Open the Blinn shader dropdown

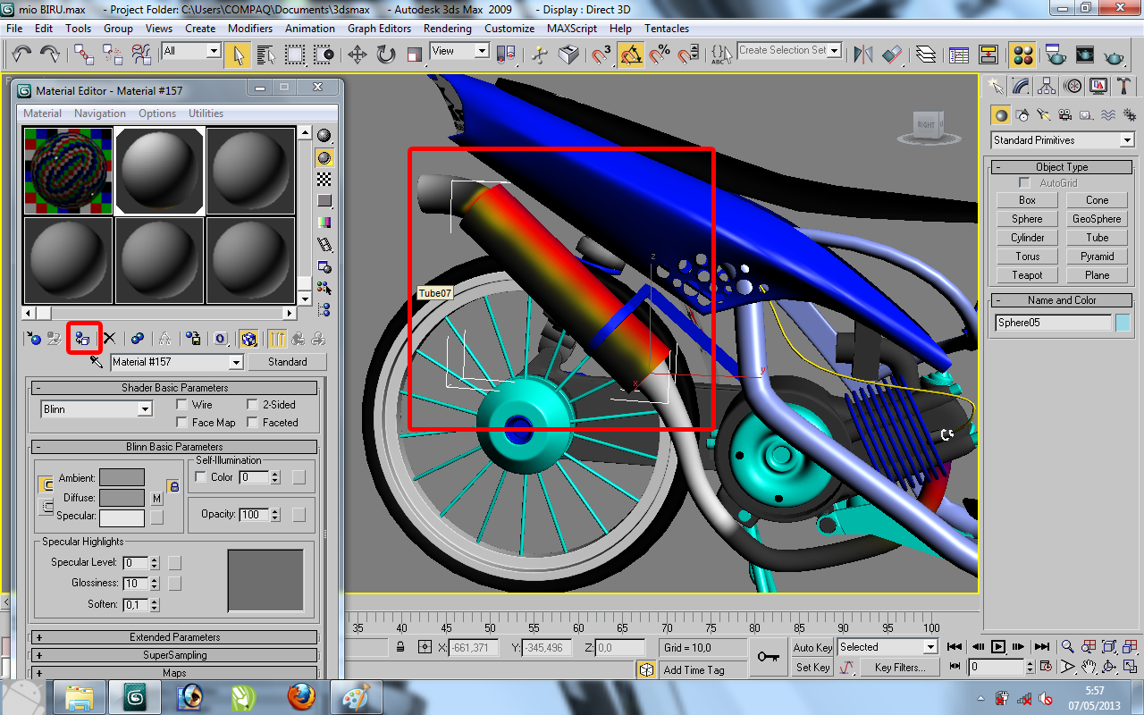pos(97,408)
